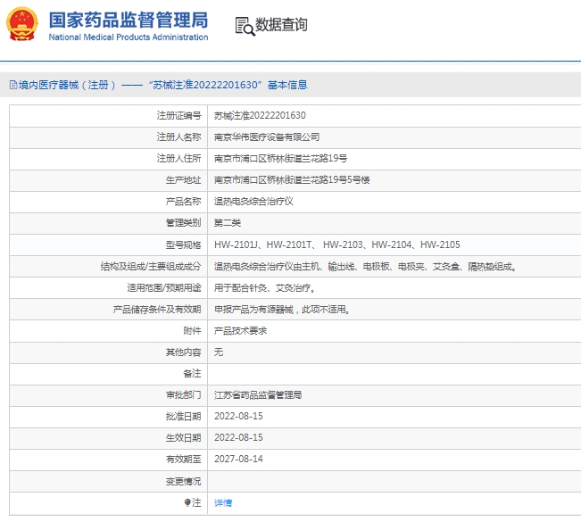The height and width of the screenshot is (522, 581).
Task: Click the 注册人住所 label
Action: tap(179, 159)
